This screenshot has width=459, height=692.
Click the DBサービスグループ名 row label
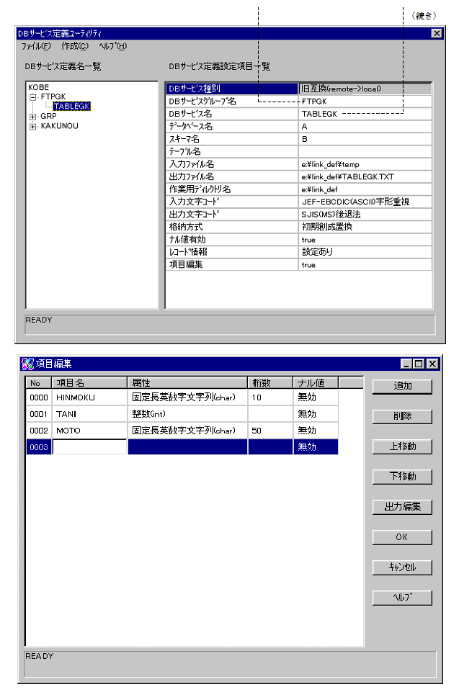232,102
